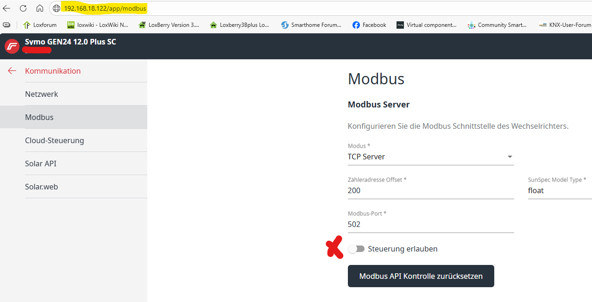This screenshot has height=302, width=592.
Task: Open the Loxforum bookmark
Action: tap(40, 25)
